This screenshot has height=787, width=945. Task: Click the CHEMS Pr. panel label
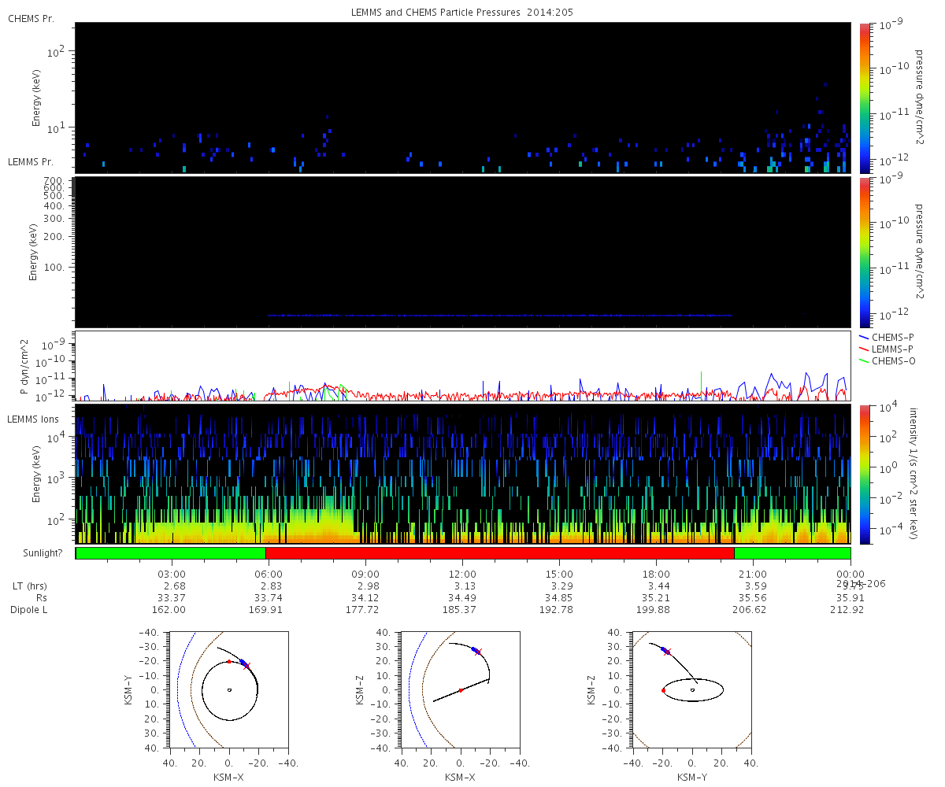pyautogui.click(x=31, y=18)
